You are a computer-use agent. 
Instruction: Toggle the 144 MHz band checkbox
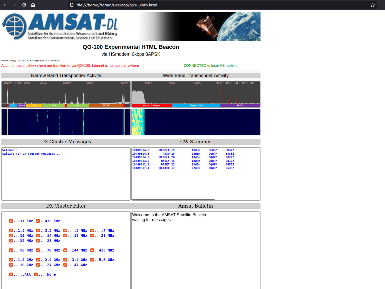[65, 250]
